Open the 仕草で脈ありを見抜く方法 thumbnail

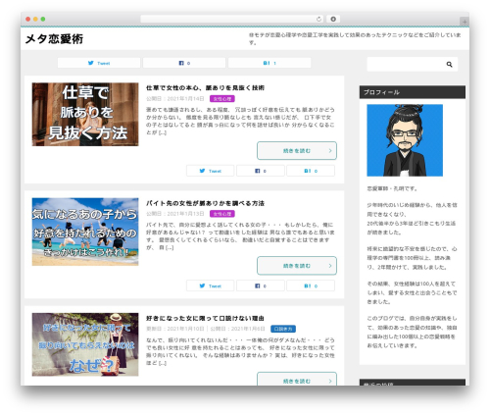click(85, 115)
